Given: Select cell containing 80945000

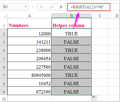Looking at the screenshot, I should (29, 74).
